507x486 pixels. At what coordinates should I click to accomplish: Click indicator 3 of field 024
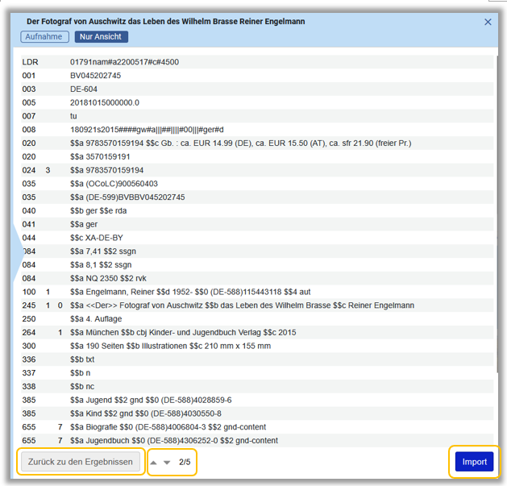click(48, 170)
